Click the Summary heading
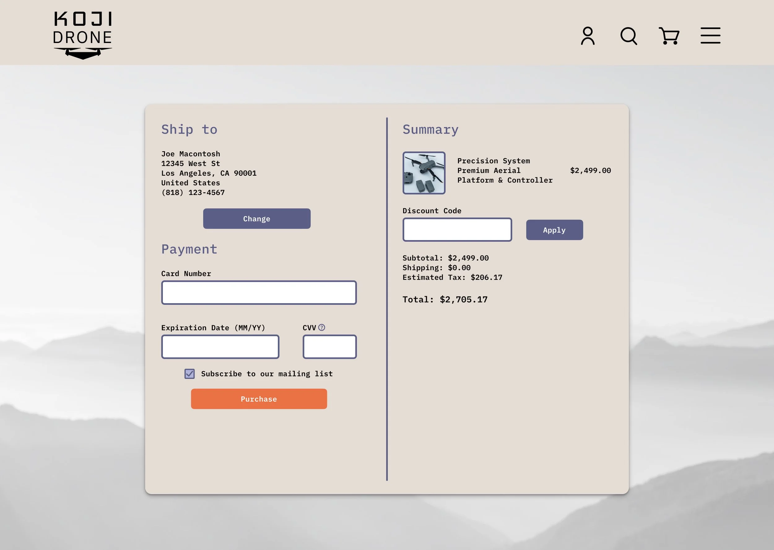Screen dimensions: 774x550 pyautogui.click(x=430, y=129)
